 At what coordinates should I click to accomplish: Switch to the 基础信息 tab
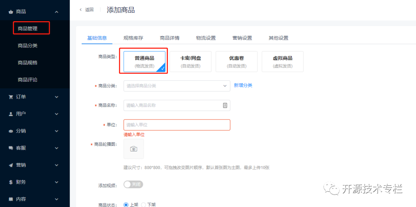97,38
